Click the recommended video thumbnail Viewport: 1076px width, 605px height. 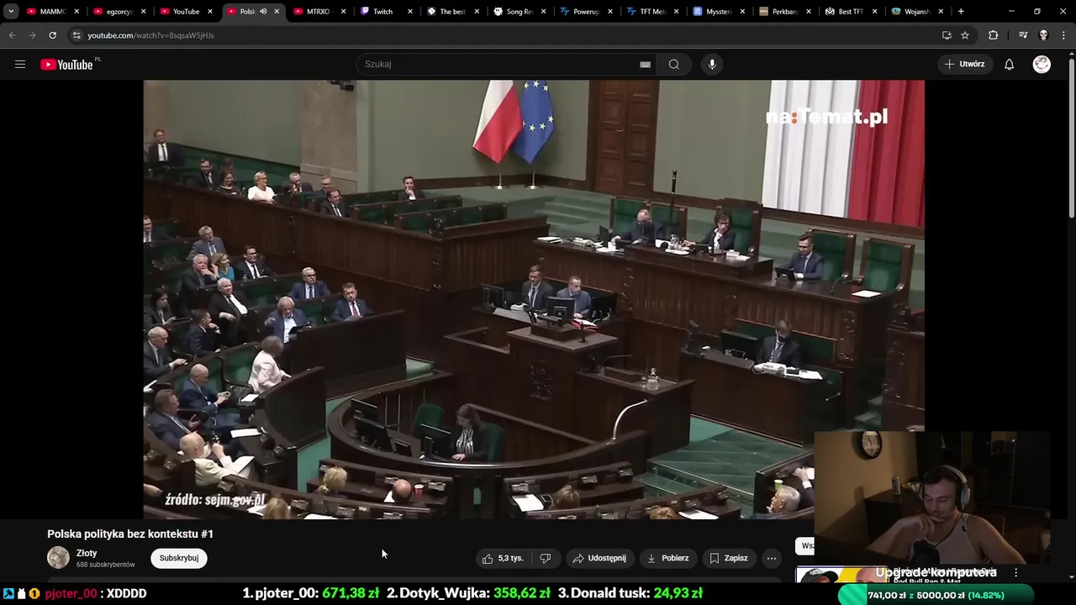click(x=841, y=576)
